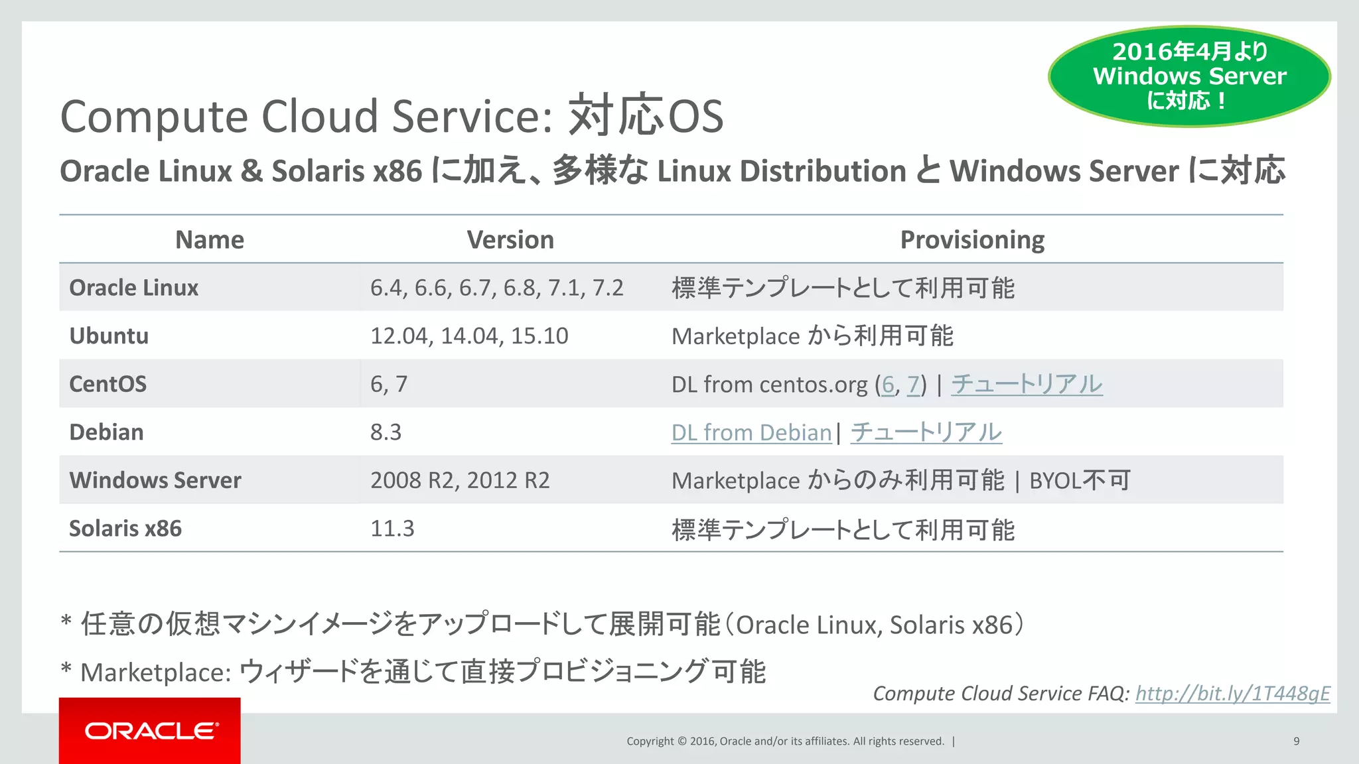
Task: Select the Version column header
Action: [510, 239]
